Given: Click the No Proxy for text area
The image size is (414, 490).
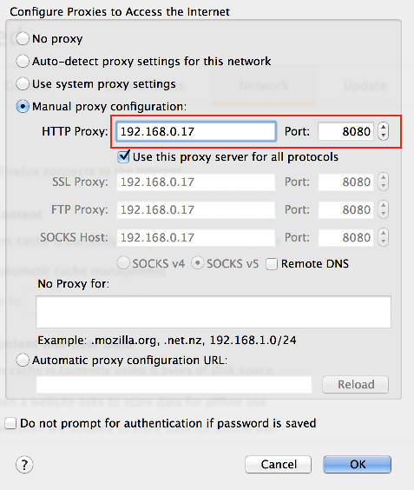Looking at the screenshot, I should 214,312.
